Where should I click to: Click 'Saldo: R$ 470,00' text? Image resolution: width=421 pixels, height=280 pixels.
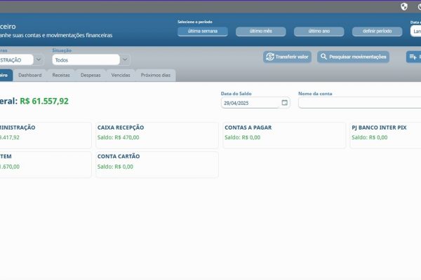point(119,137)
